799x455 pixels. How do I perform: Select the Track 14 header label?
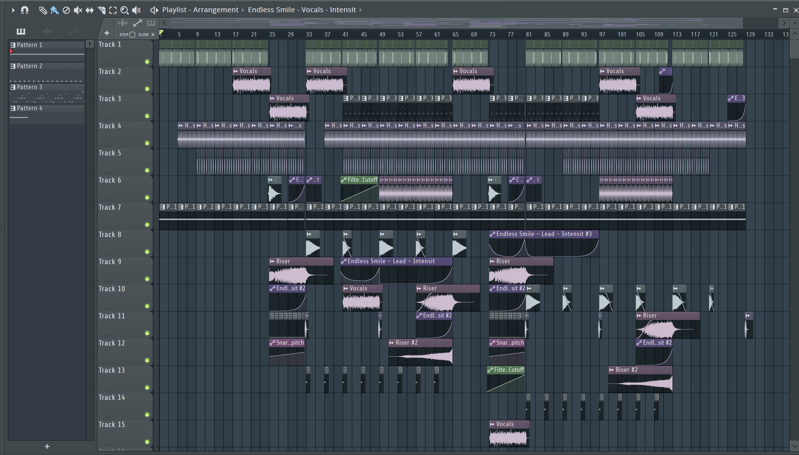(112, 397)
